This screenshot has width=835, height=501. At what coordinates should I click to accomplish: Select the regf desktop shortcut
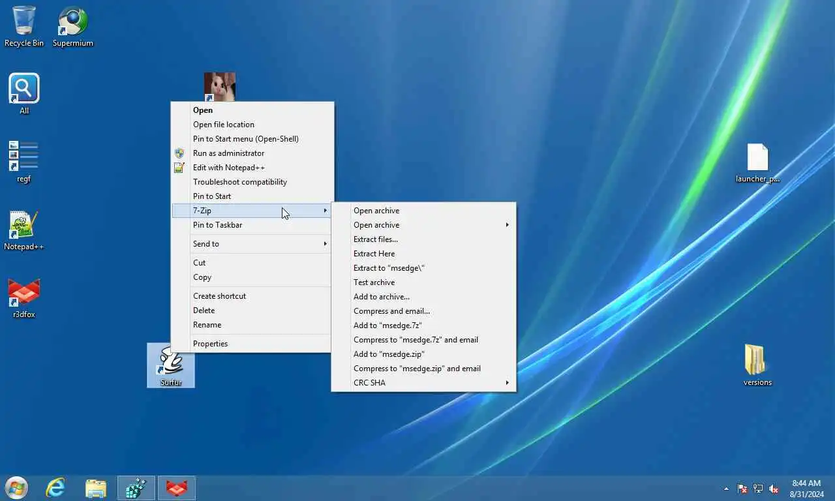(23, 162)
